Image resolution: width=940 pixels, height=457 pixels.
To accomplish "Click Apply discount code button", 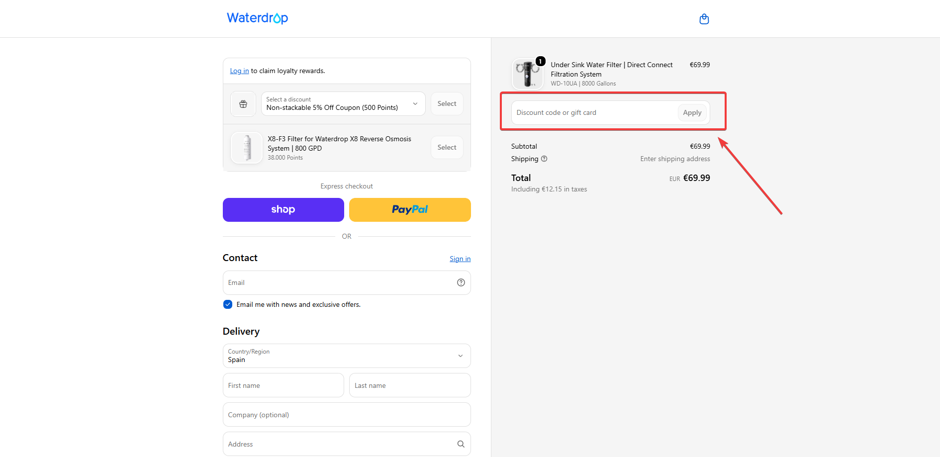I will click(692, 113).
